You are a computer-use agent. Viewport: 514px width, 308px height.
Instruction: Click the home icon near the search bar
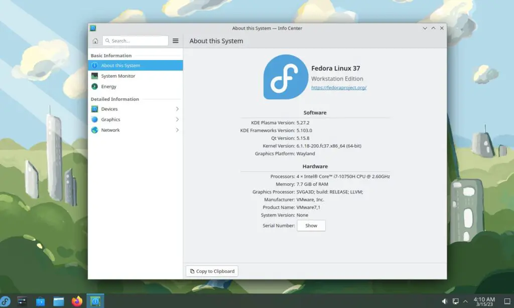point(95,41)
